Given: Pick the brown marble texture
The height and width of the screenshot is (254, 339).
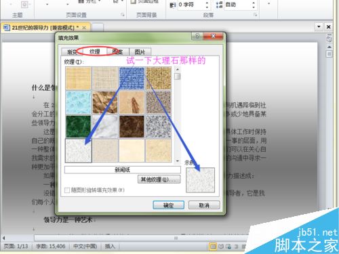Looking at the screenshot, I should 132,127.
